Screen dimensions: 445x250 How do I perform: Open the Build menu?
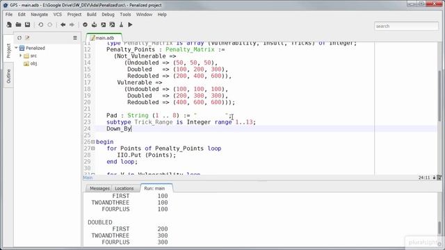91,15
